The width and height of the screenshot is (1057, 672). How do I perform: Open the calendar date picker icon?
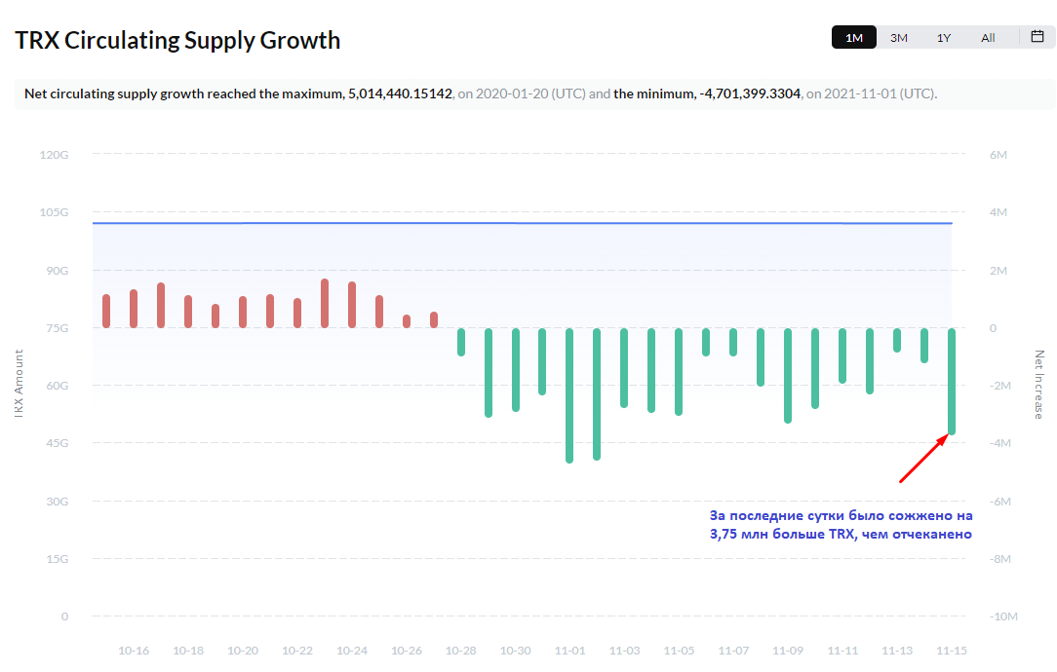pos(1037,37)
